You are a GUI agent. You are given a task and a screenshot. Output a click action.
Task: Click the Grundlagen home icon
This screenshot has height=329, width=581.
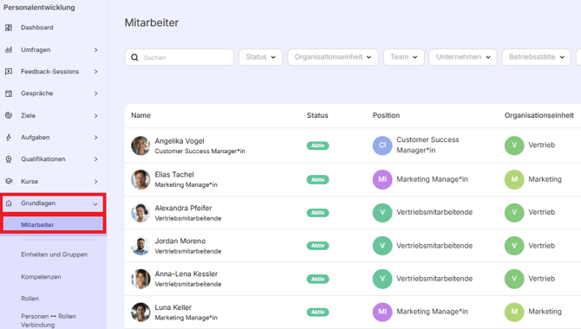(9, 203)
